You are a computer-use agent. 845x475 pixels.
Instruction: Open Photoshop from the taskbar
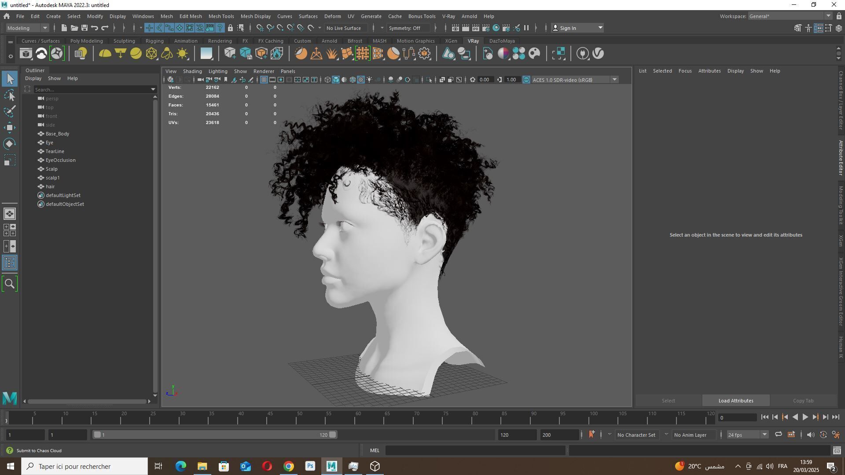point(310,466)
